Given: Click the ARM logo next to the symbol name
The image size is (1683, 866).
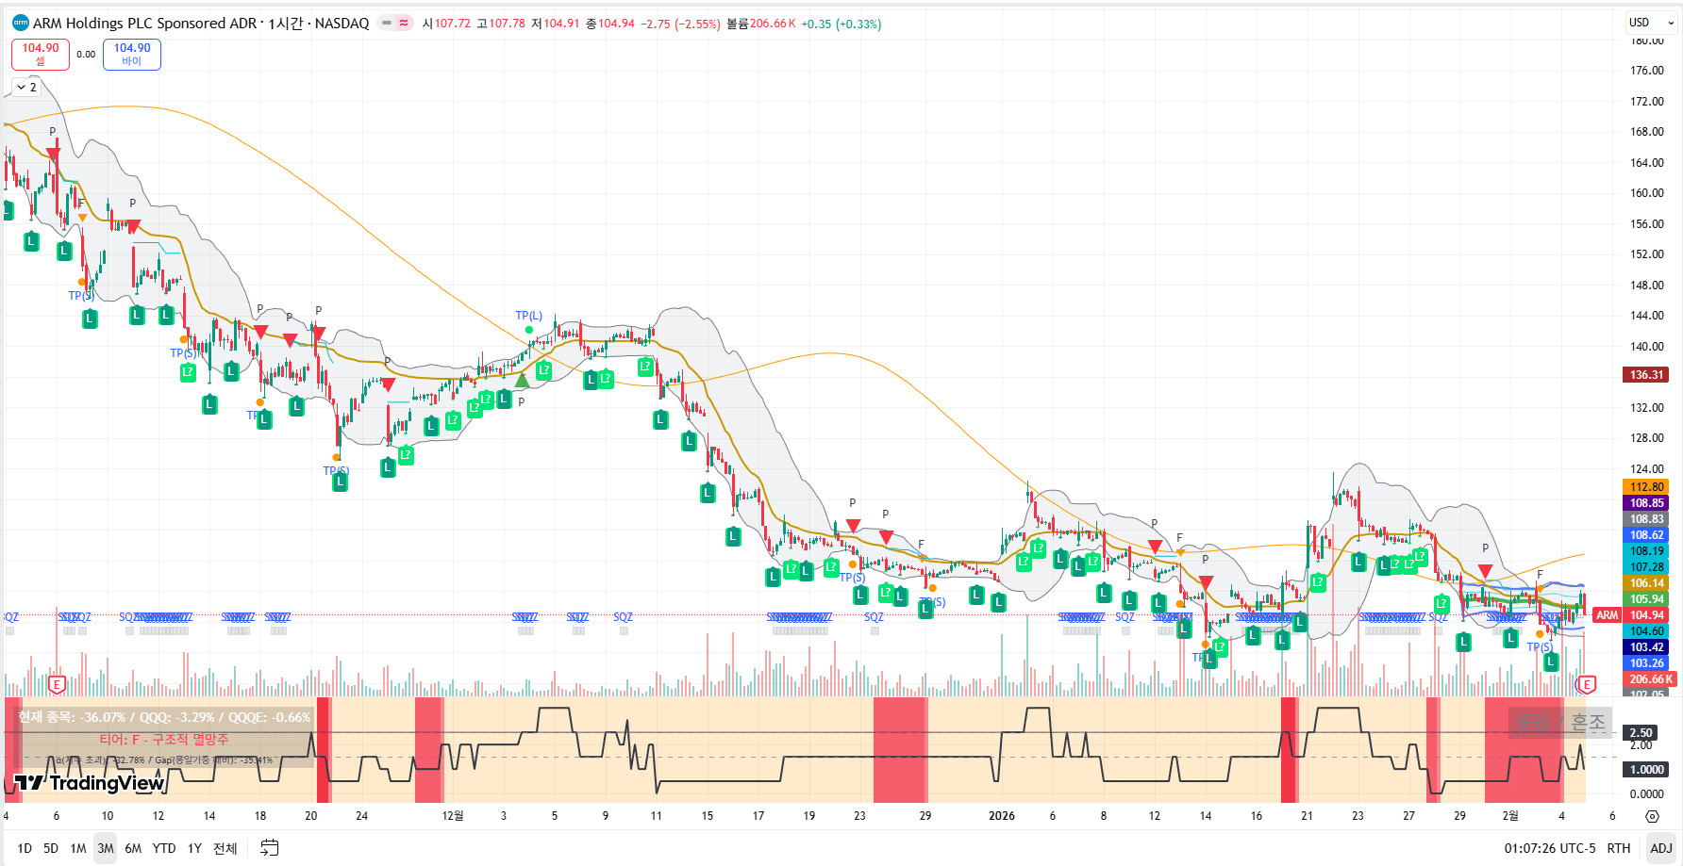Looking at the screenshot, I should point(20,23).
